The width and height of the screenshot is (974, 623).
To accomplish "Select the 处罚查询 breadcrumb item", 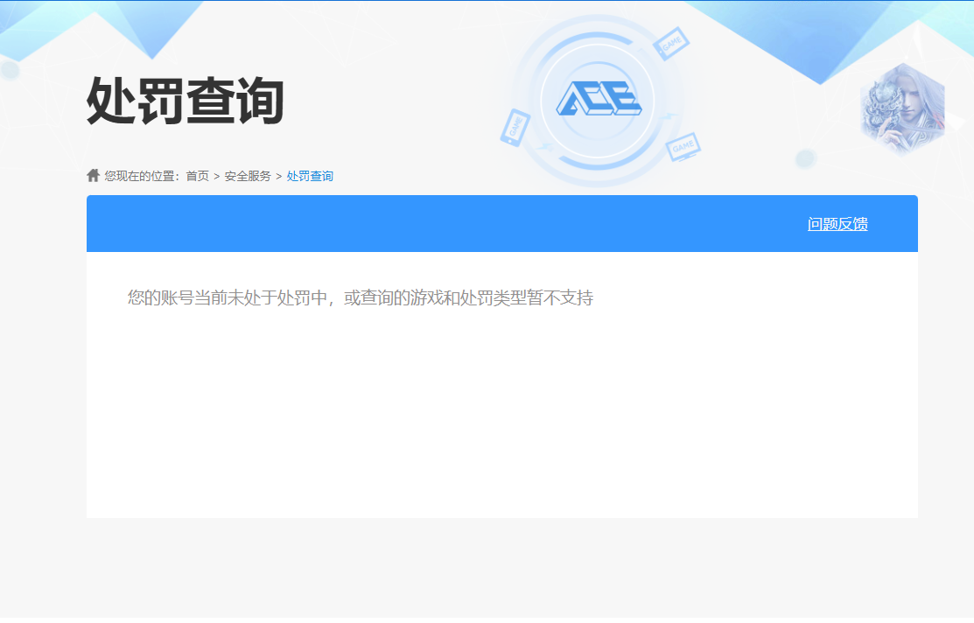I will 310,177.
